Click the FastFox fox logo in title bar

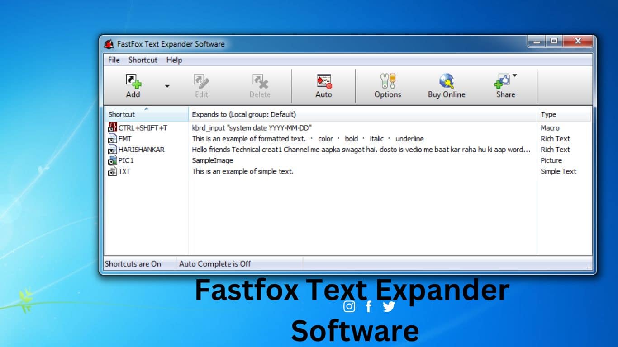[x=108, y=43]
